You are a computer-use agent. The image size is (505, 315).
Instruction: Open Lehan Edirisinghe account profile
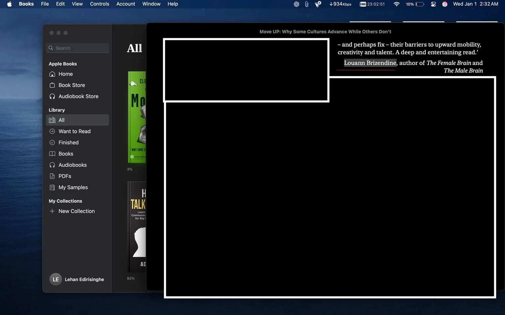click(x=77, y=279)
